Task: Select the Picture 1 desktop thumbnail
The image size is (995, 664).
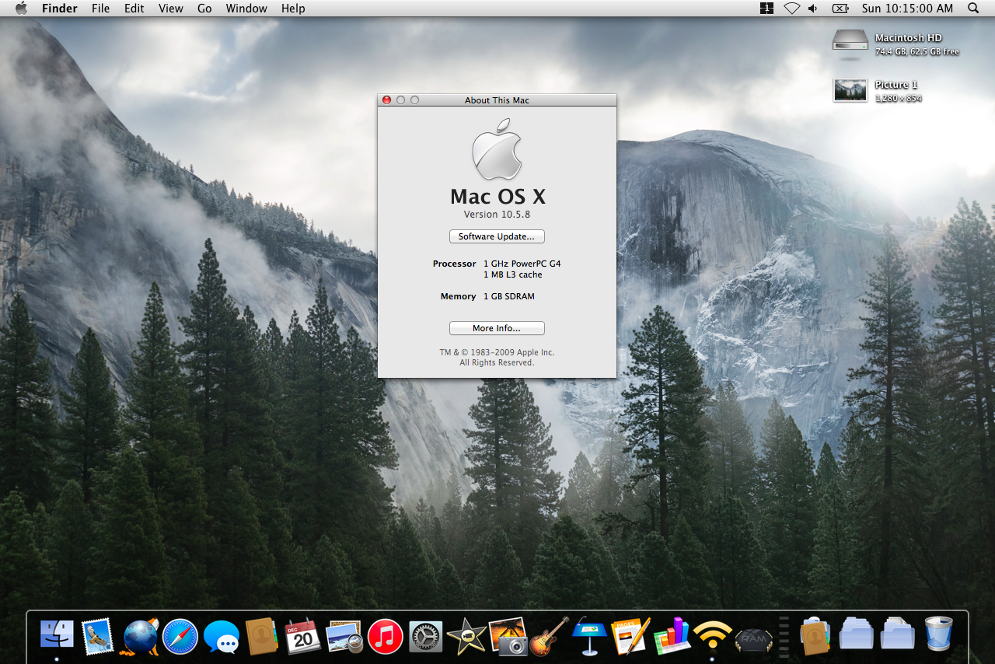Action: click(x=850, y=90)
